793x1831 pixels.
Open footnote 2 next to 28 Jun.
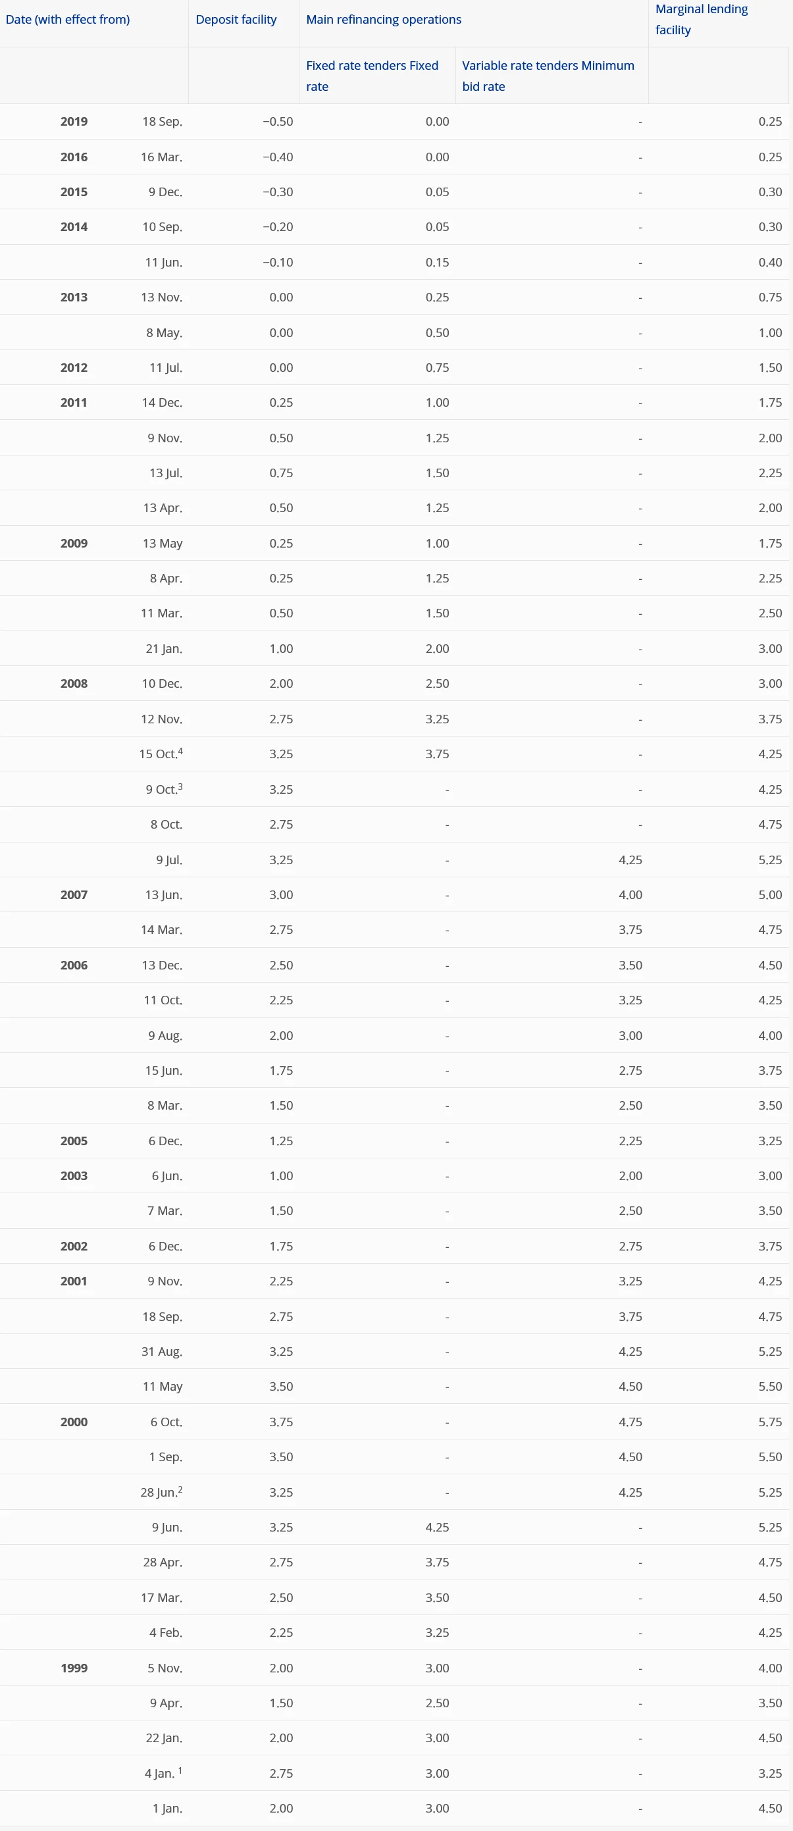[180, 1489]
